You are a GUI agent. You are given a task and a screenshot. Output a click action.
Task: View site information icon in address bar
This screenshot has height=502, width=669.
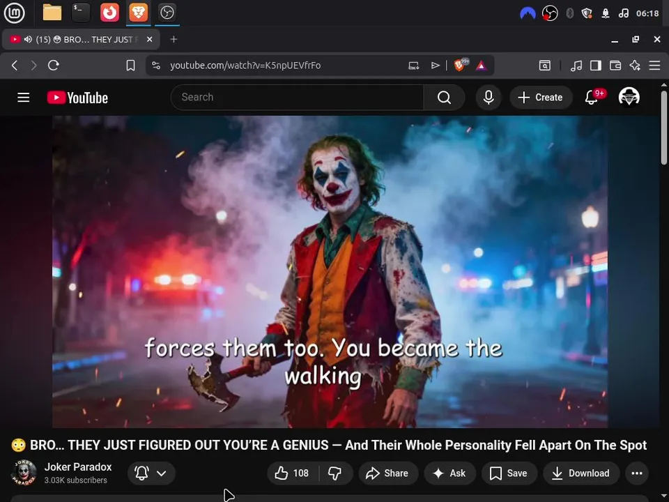tap(156, 66)
